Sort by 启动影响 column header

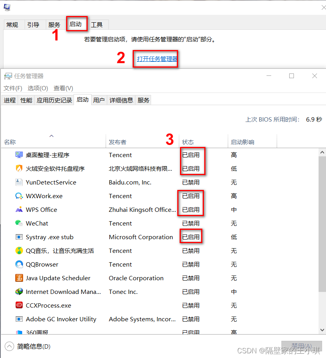tap(252, 142)
